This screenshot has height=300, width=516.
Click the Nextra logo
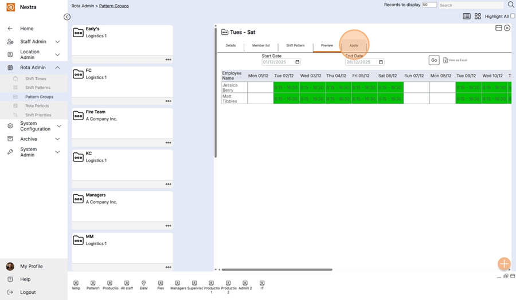coord(10,7)
